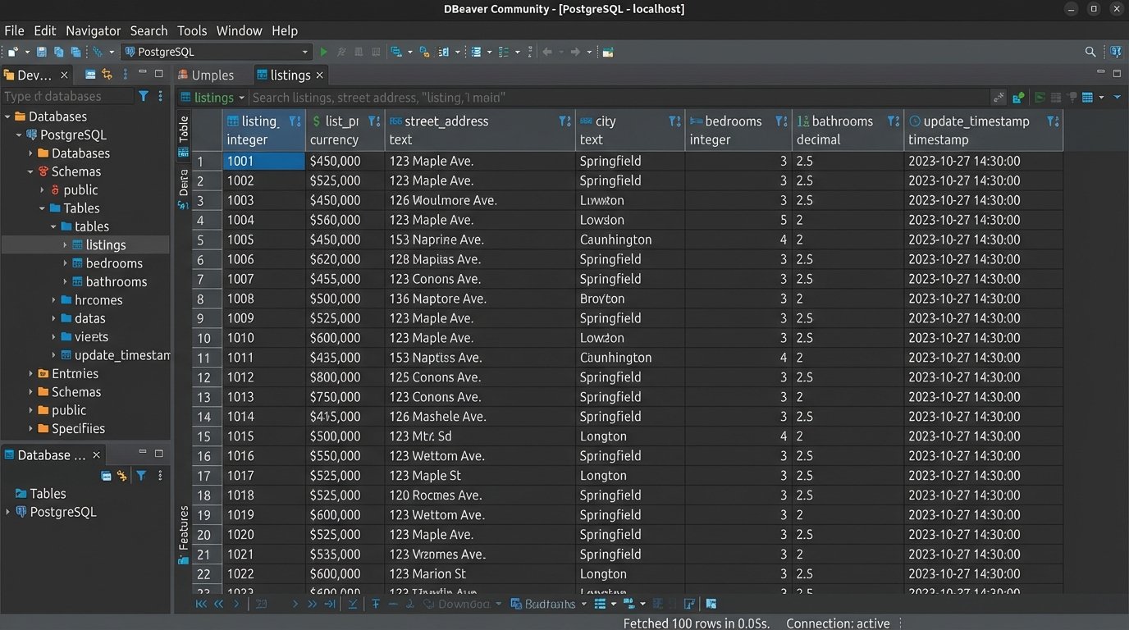Expand the bedrooms node in navigator tree
This screenshot has width=1129, height=630.
pos(66,263)
